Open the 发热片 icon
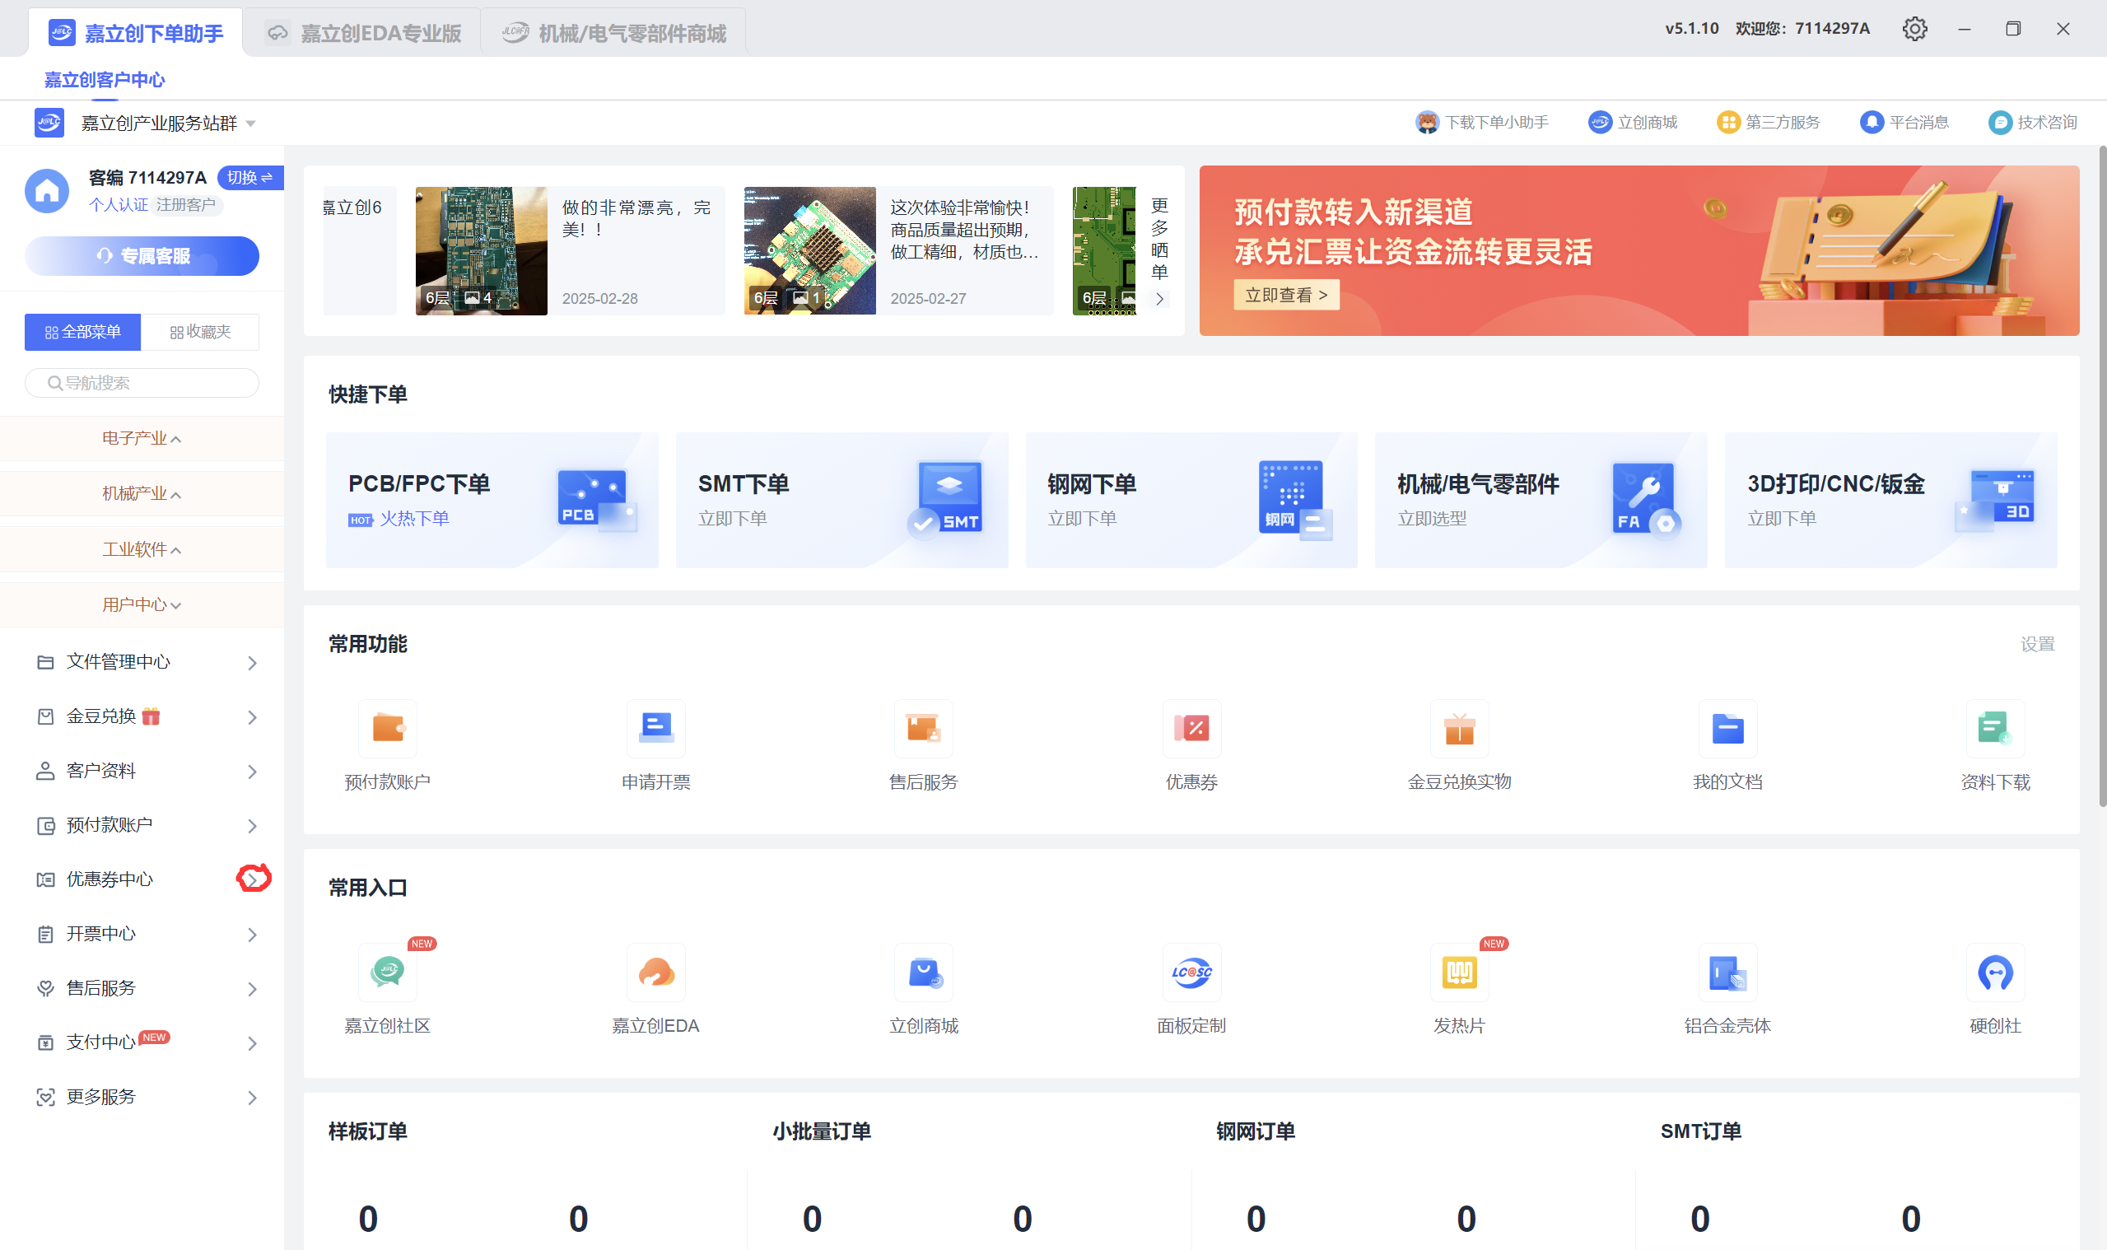 tap(1458, 972)
